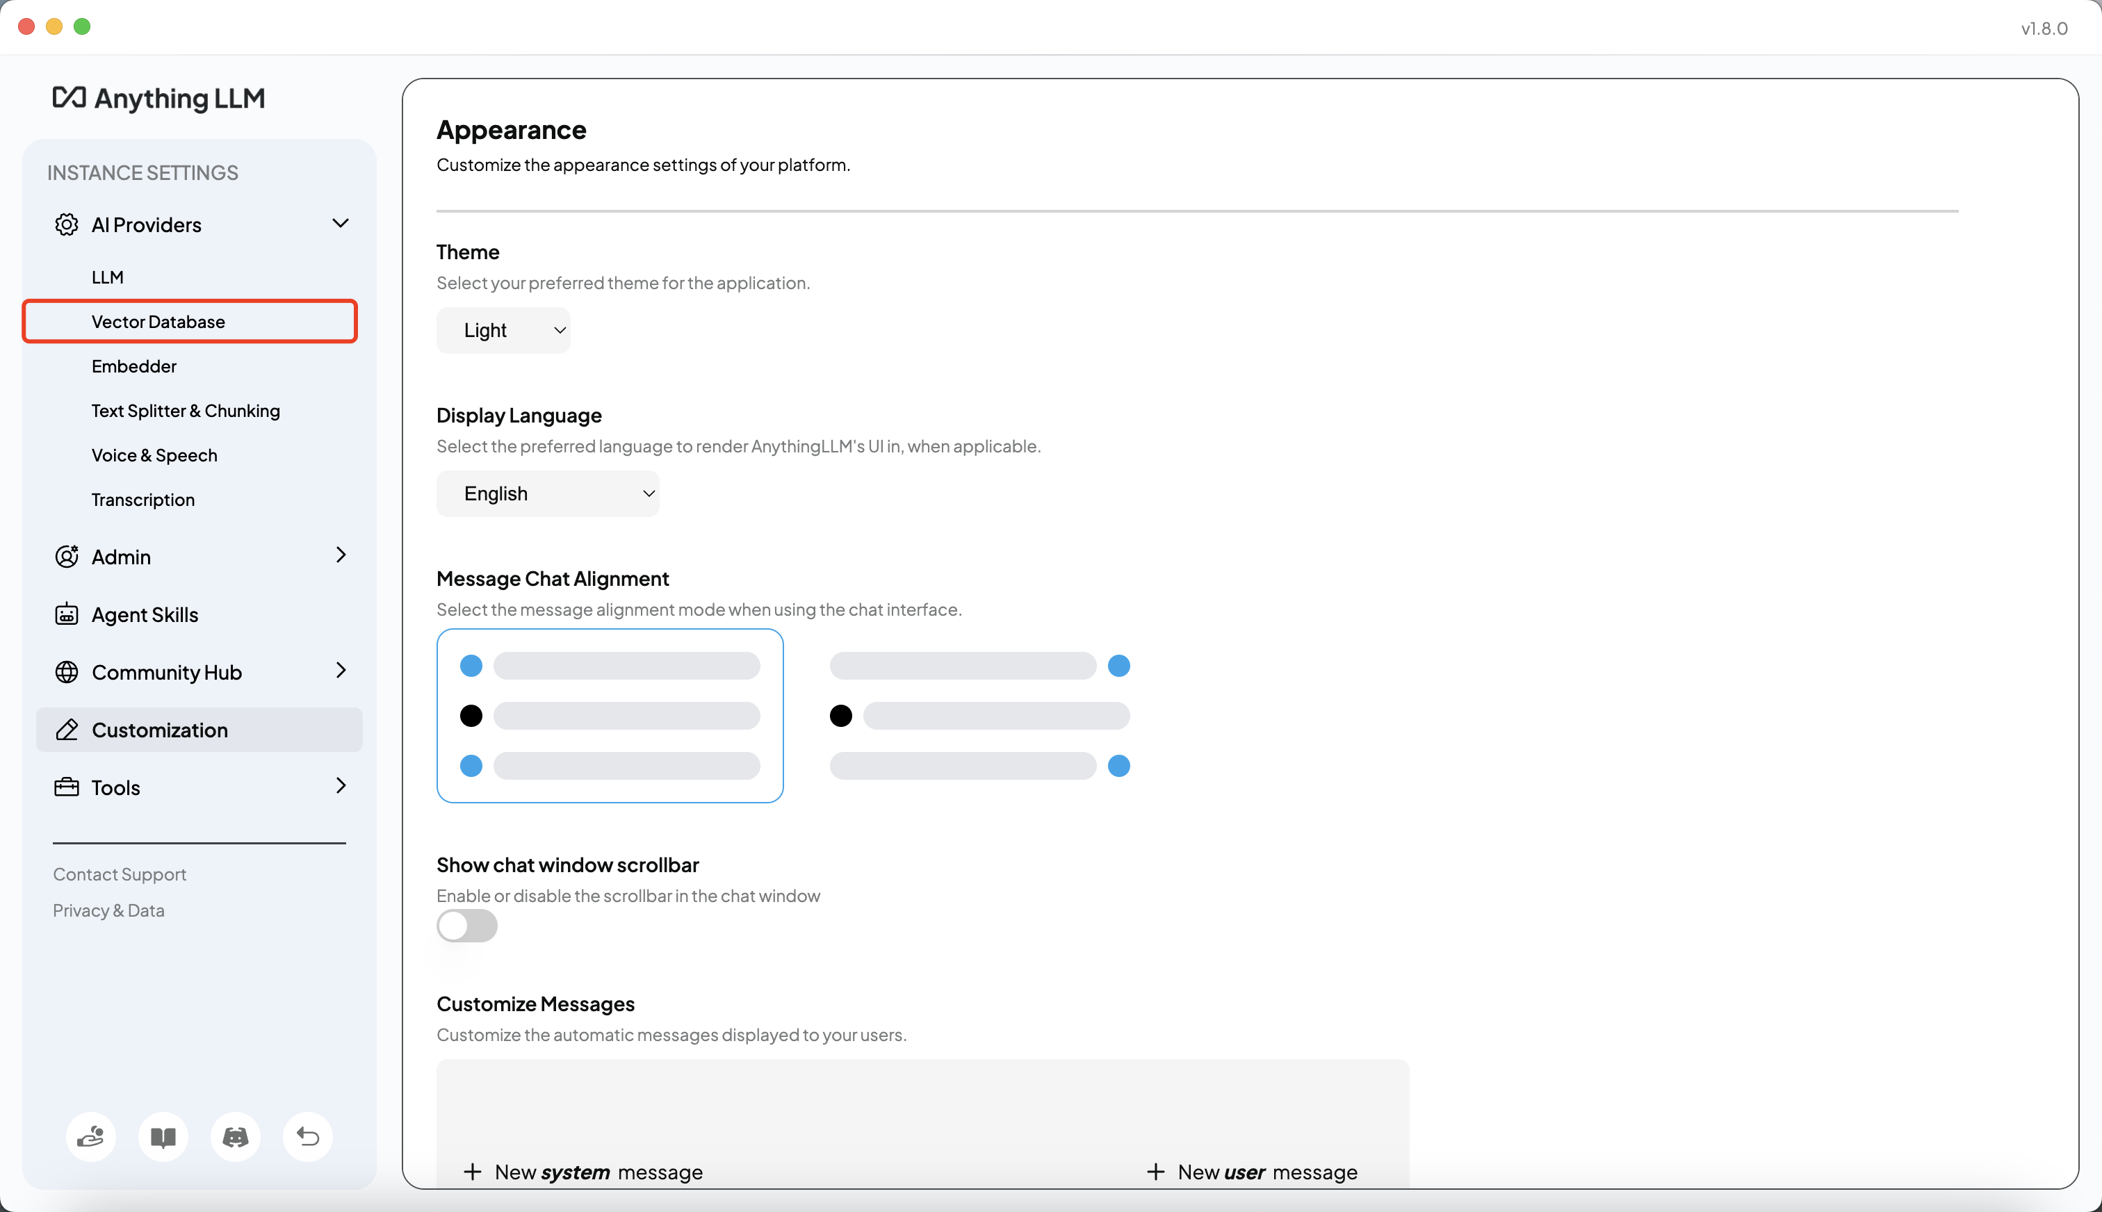Select the Community Hub globe icon
Viewport: 2102px width, 1212px height.
67,672
